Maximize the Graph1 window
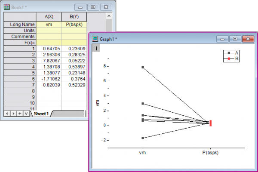Image resolution: width=258 pixels, height=172 pixels. 235,39
